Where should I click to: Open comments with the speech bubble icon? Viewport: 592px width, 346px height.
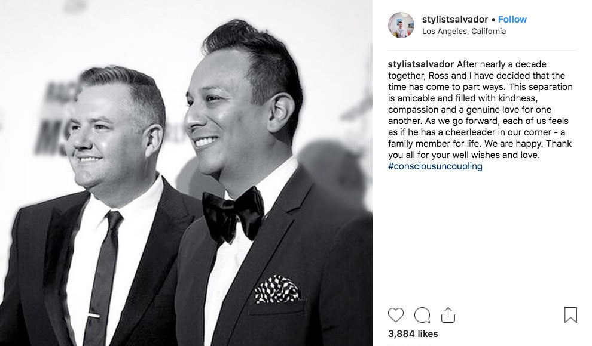click(422, 315)
